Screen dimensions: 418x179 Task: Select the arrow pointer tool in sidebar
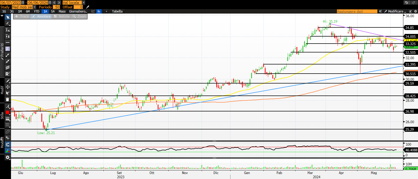click(x=8, y=17)
